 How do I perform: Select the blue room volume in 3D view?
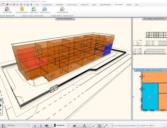click(108, 50)
